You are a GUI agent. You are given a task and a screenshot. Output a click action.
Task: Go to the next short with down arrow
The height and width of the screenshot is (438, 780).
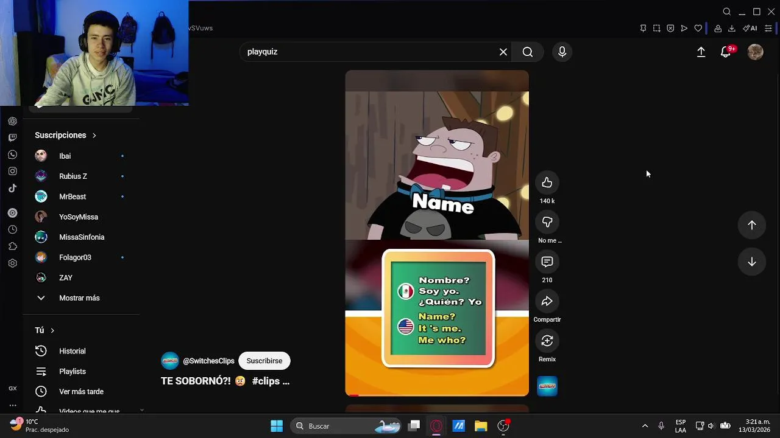point(752,262)
